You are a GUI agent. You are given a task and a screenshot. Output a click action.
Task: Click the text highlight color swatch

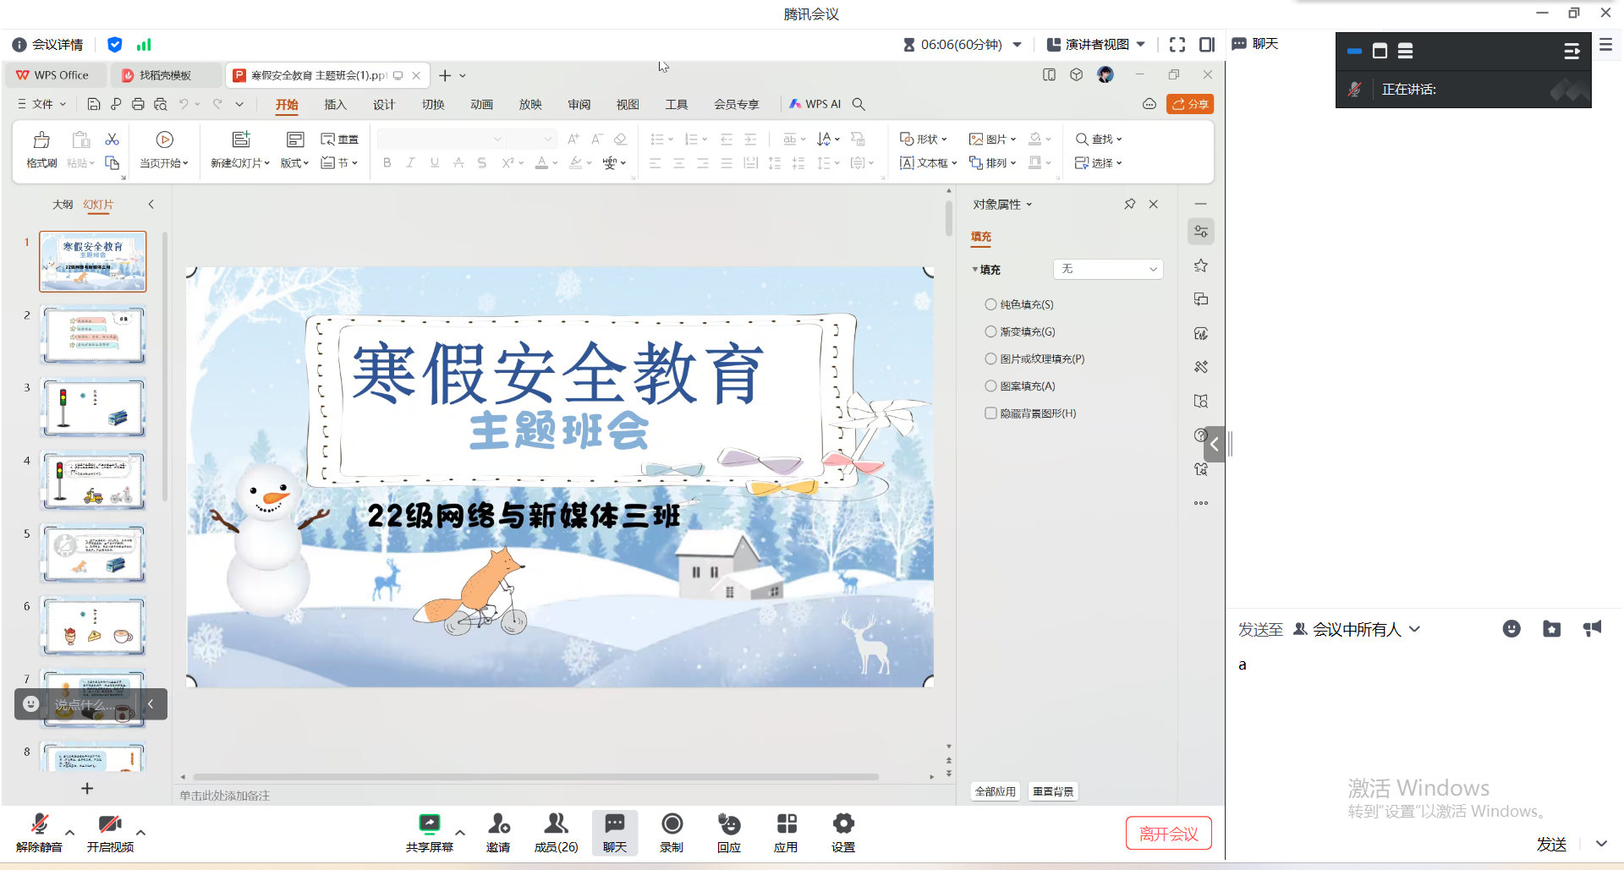[575, 162]
